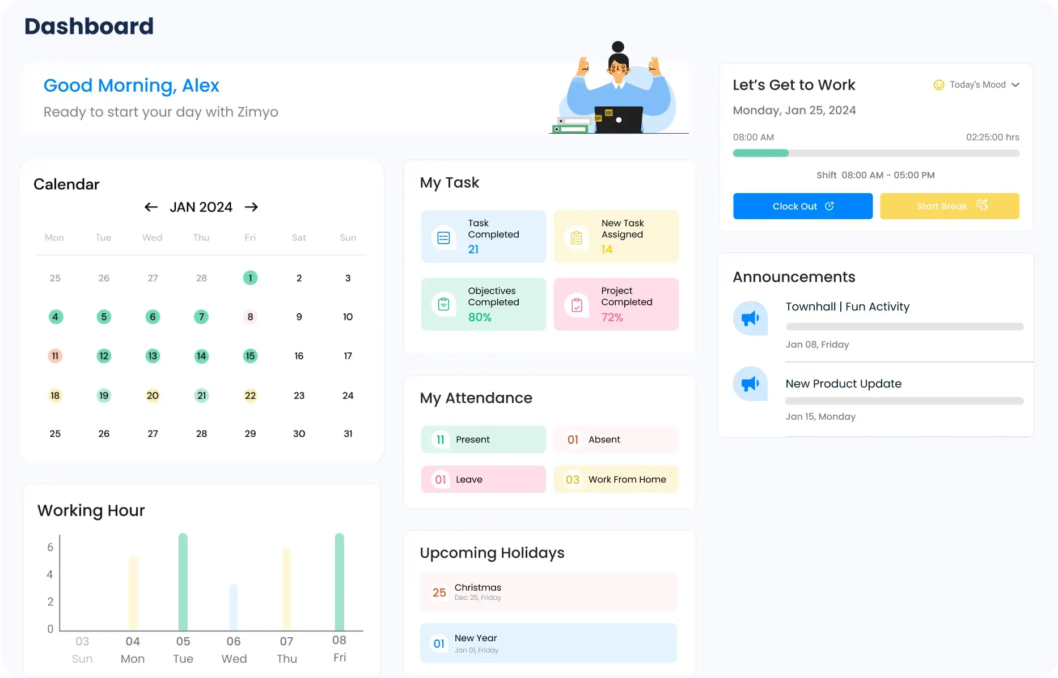
Task: Select January 31 on the calendar
Action: (348, 434)
